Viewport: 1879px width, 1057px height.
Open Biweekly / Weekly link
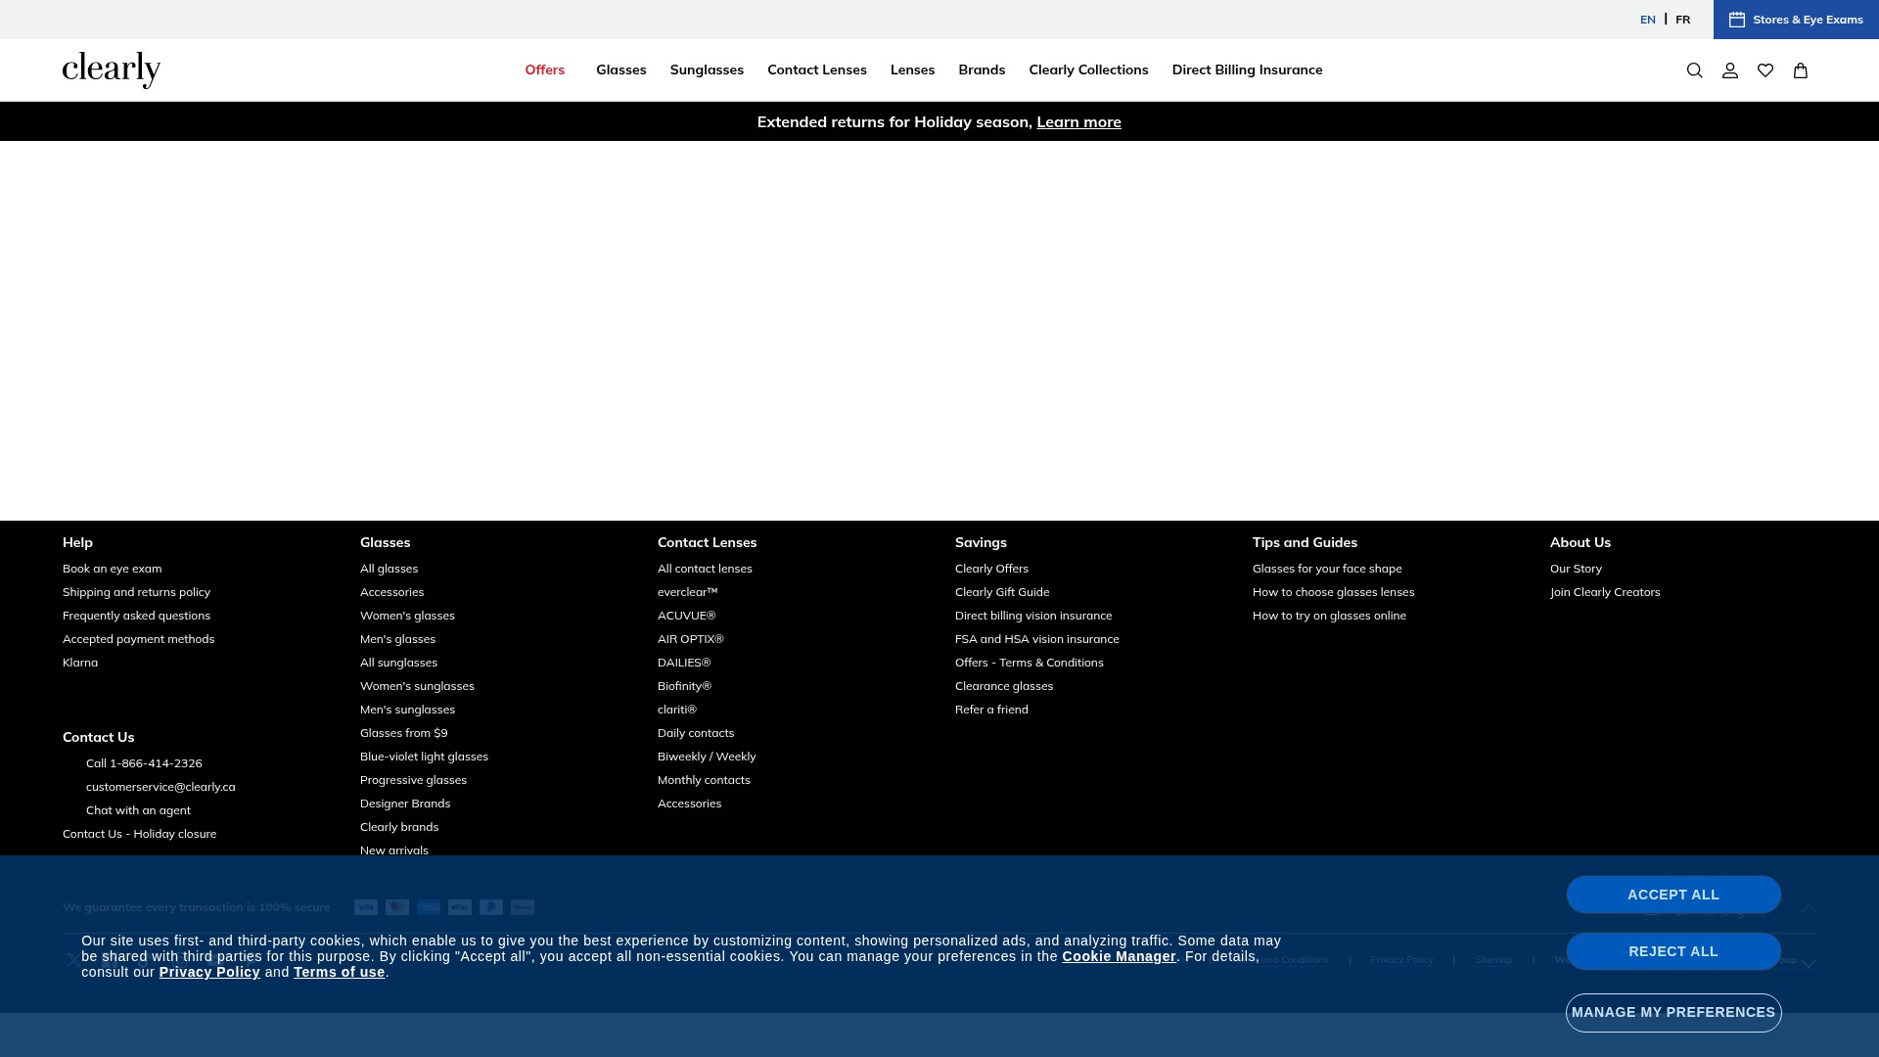(707, 757)
